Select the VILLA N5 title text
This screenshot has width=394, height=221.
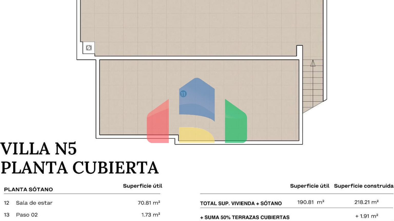coord(38,149)
